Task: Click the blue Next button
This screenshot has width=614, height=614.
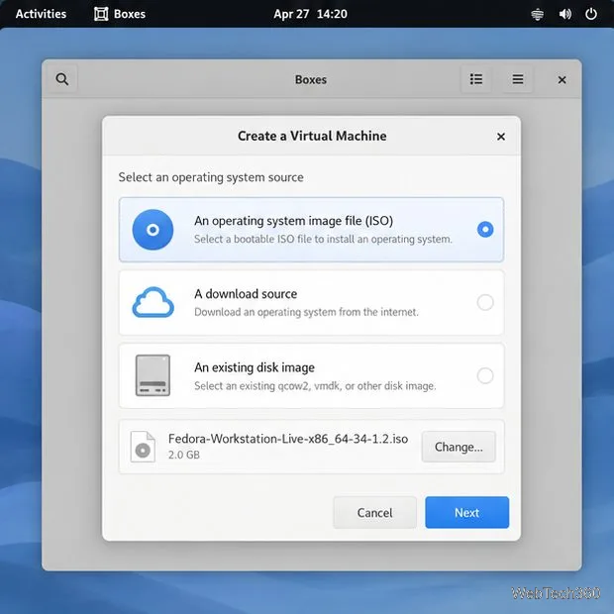Action: click(466, 513)
